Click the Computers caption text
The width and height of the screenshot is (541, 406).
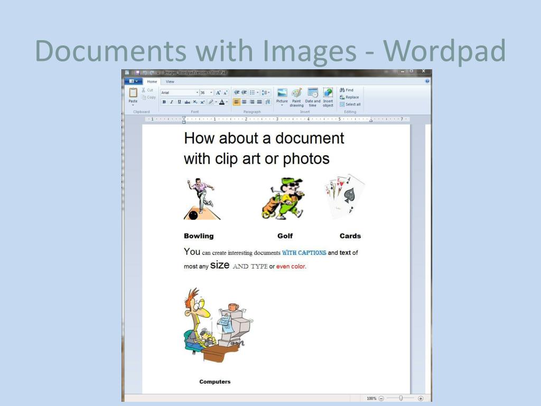215,382
